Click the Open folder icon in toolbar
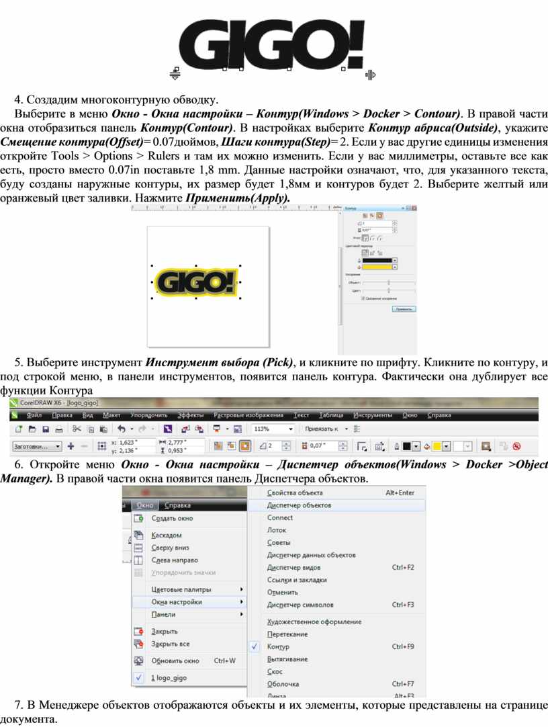Screen dimensions: 548x727 pyautogui.click(x=32, y=429)
